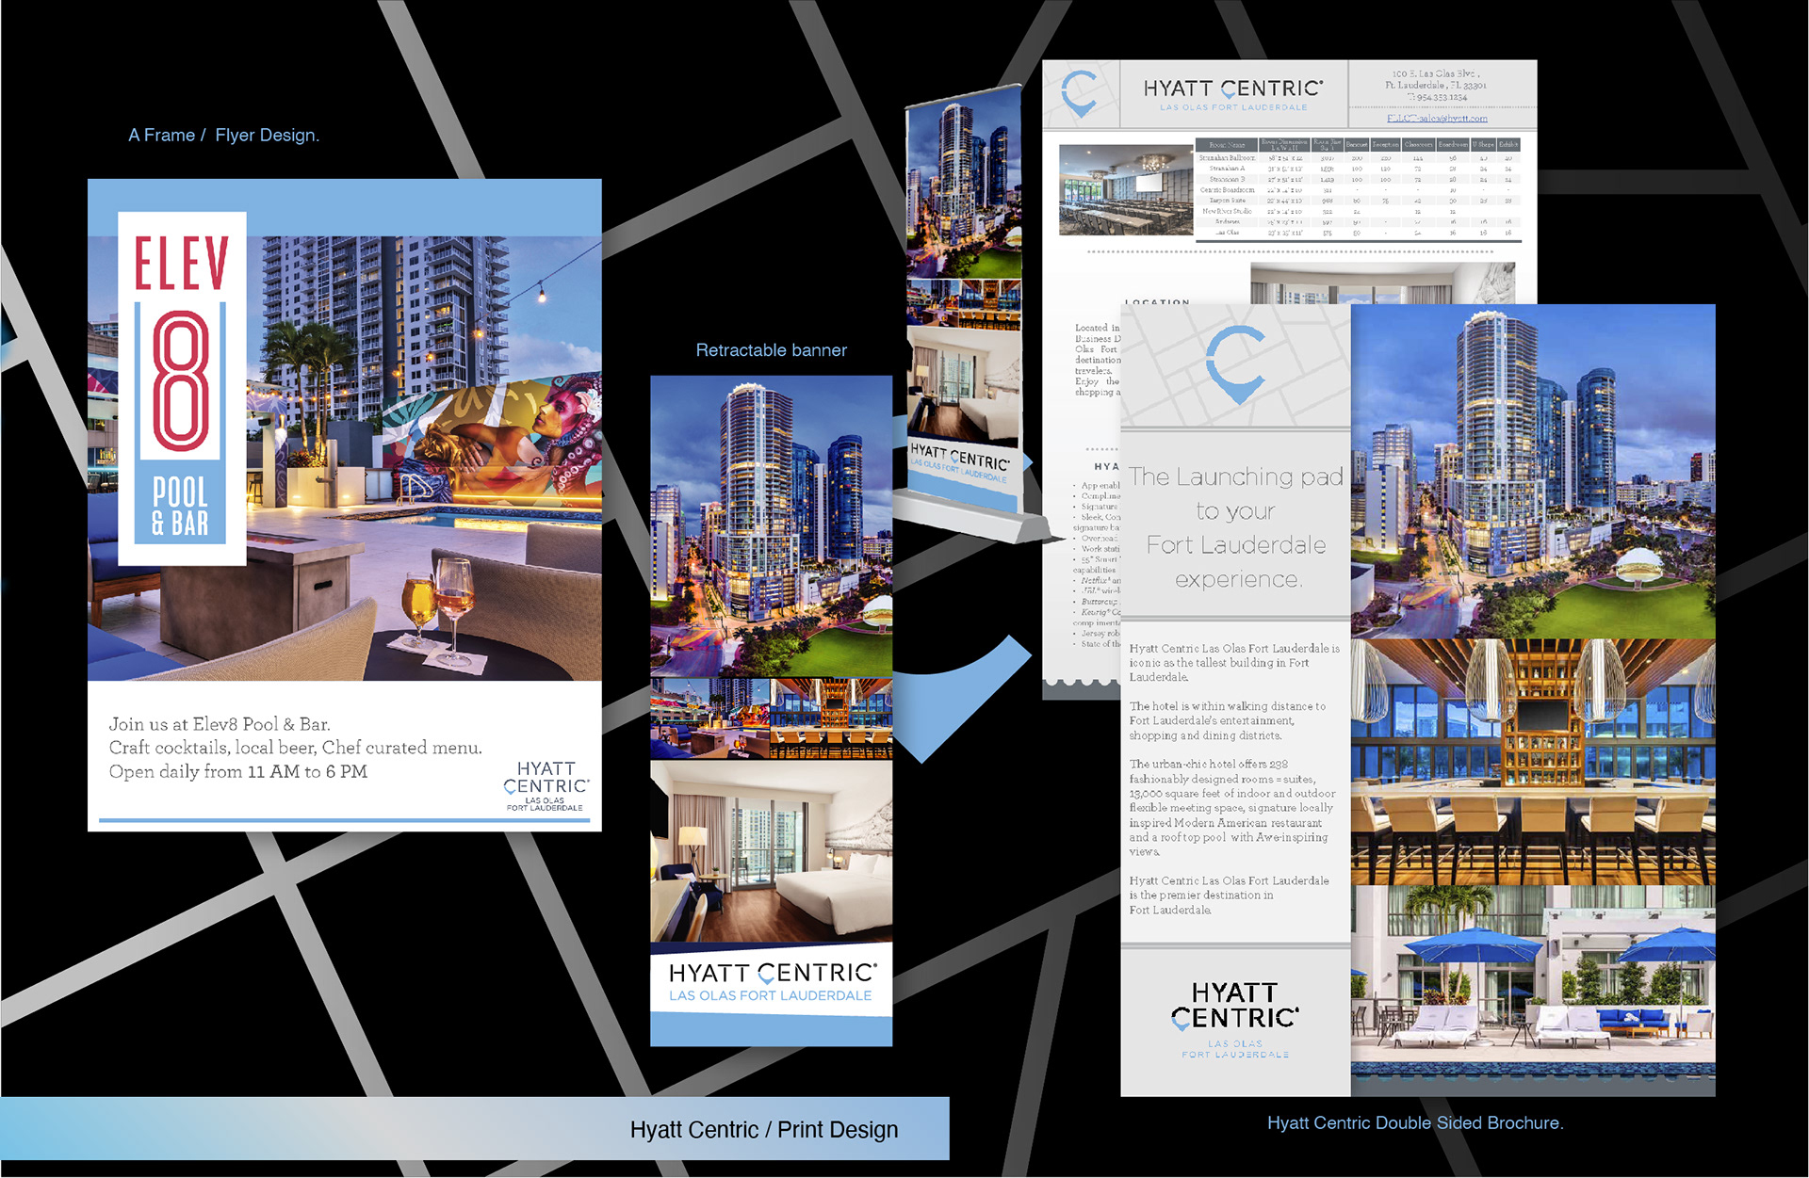Click the blue C map pin icon
Viewport: 1809px width, 1178px height.
pyautogui.click(x=1236, y=364)
